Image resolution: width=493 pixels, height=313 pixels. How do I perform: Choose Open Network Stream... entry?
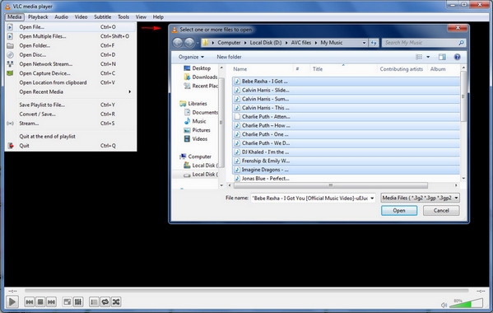coord(71,64)
